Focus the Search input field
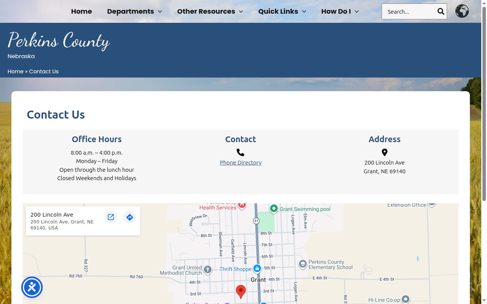This screenshot has height=304, width=487. point(409,11)
